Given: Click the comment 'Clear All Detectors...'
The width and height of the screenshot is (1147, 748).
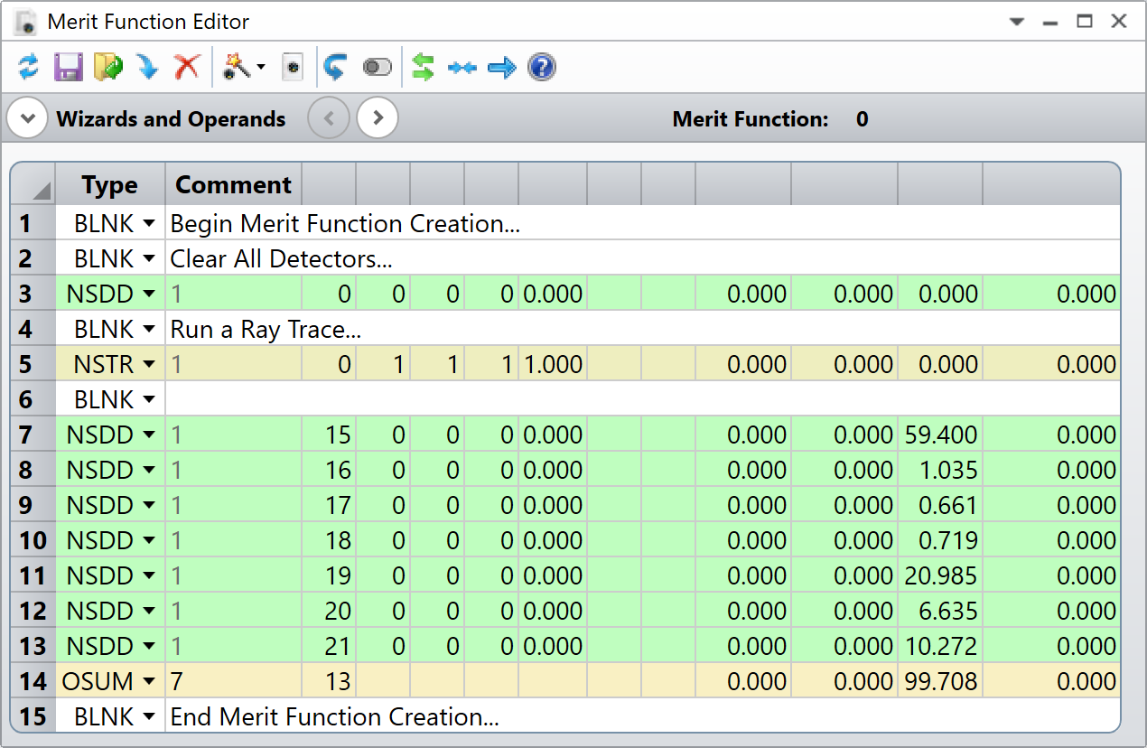Looking at the screenshot, I should (x=281, y=258).
